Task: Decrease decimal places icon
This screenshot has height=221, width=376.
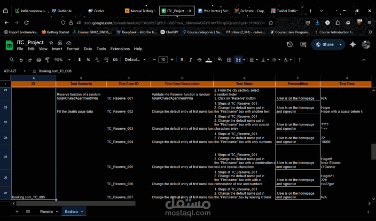Action: (97, 60)
